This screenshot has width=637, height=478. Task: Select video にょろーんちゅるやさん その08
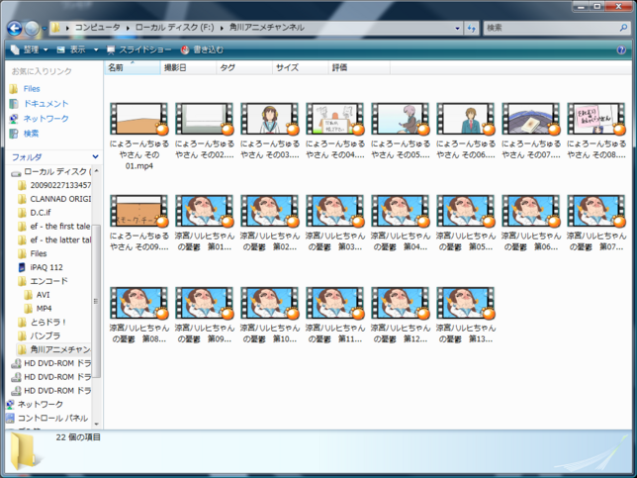tap(596, 131)
